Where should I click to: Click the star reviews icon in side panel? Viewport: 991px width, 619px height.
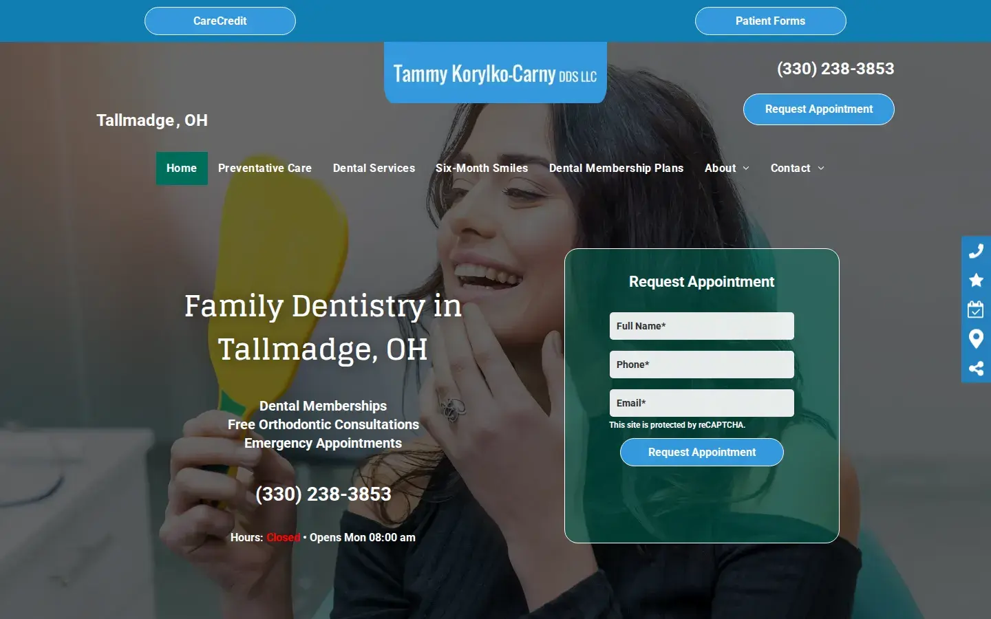click(976, 280)
